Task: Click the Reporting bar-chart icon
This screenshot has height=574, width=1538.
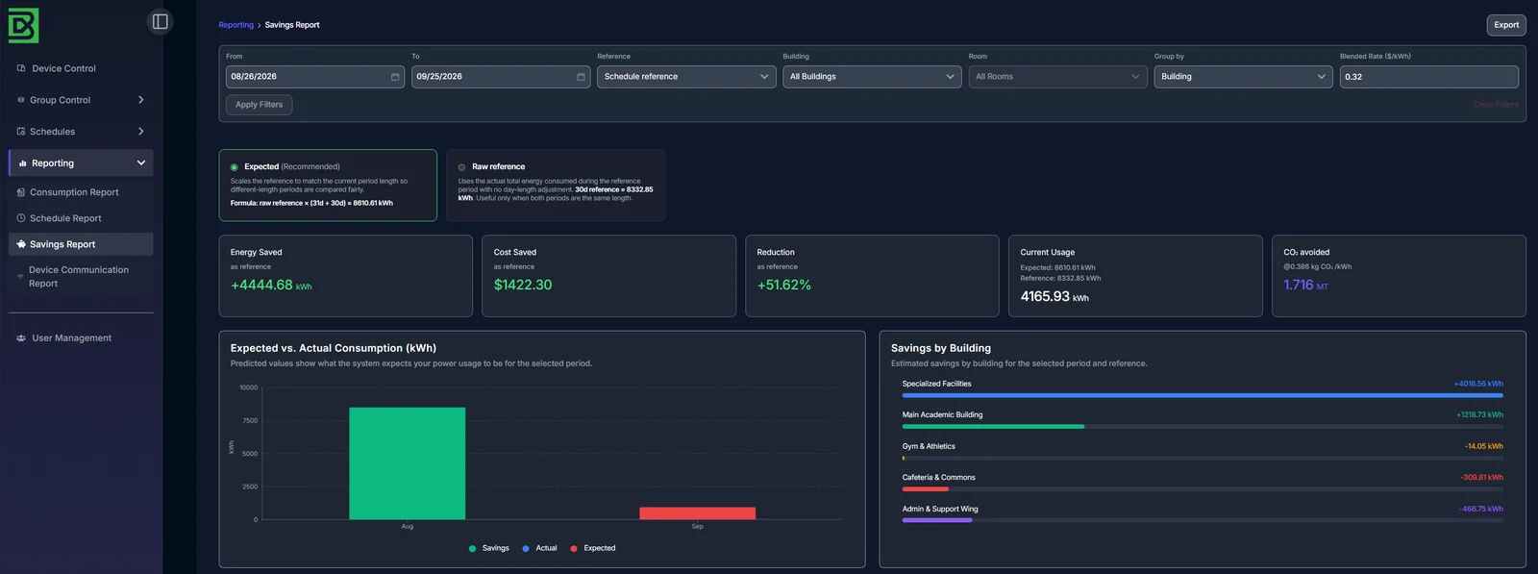Action: pos(23,163)
